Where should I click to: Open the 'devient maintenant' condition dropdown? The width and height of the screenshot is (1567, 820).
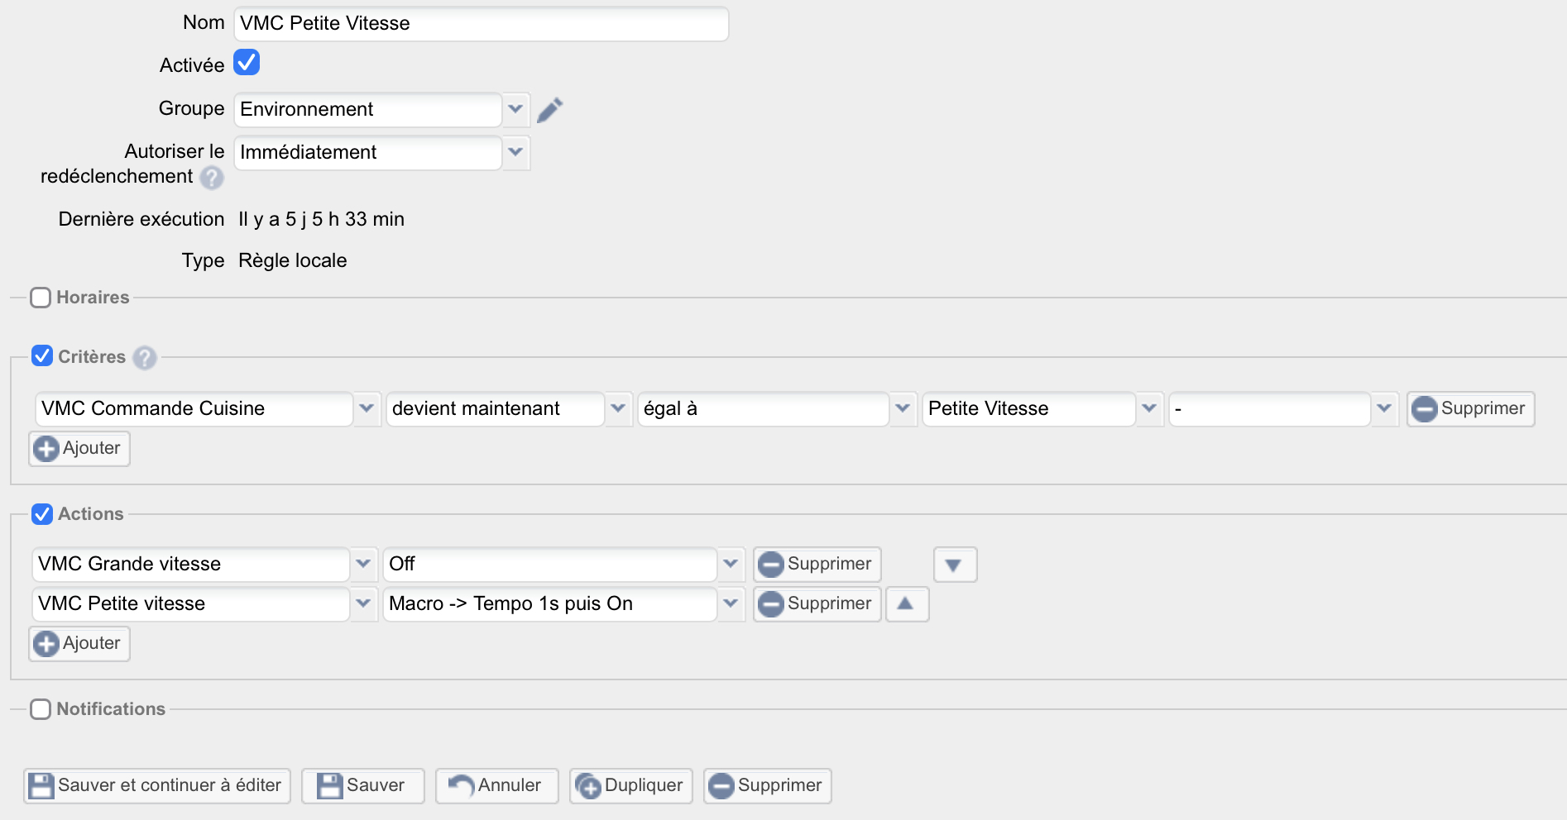617,409
